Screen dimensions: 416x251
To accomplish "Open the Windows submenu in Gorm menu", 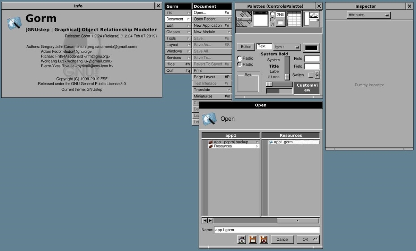I will pyautogui.click(x=178, y=51).
